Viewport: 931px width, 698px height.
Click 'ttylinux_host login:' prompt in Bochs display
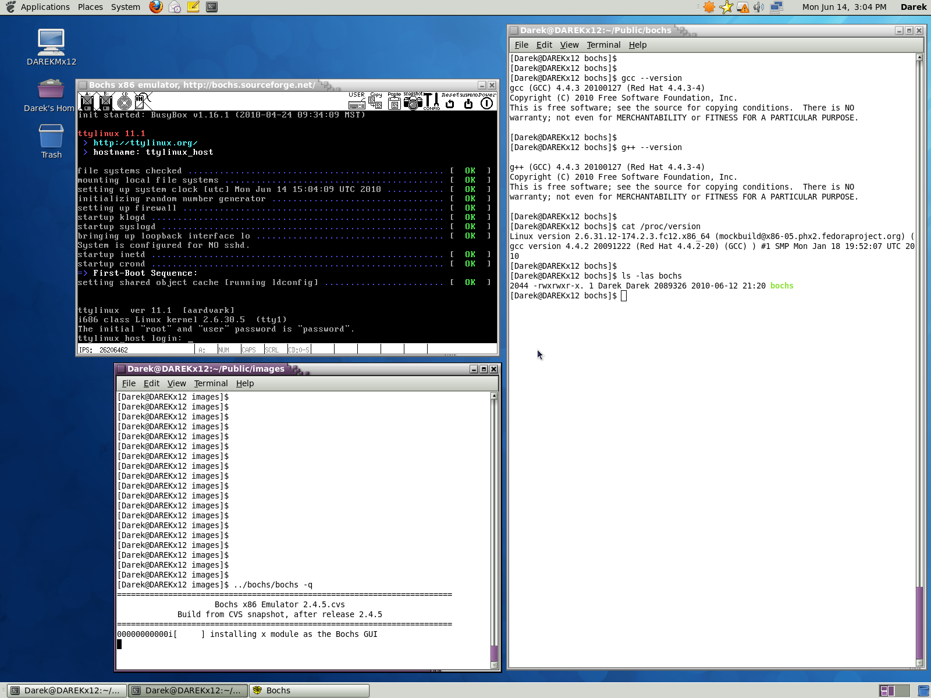pos(129,338)
